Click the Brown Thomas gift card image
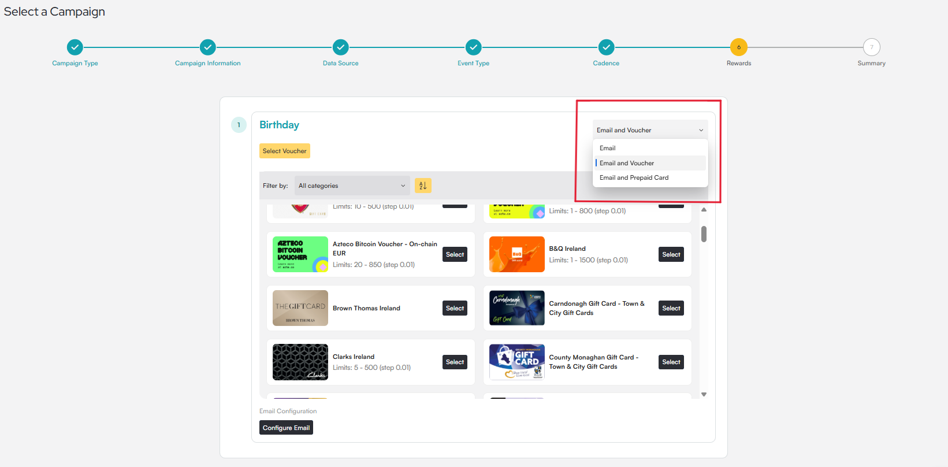Image resolution: width=948 pixels, height=467 pixels. coord(300,308)
